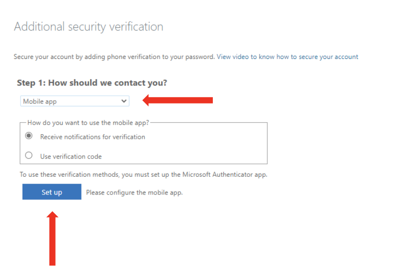The height and width of the screenshot is (275, 394).
Task: Click the 'Please configure the mobile app.' message
Action: [134, 193]
